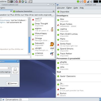Click the green status icon in tray

click(78, 2)
